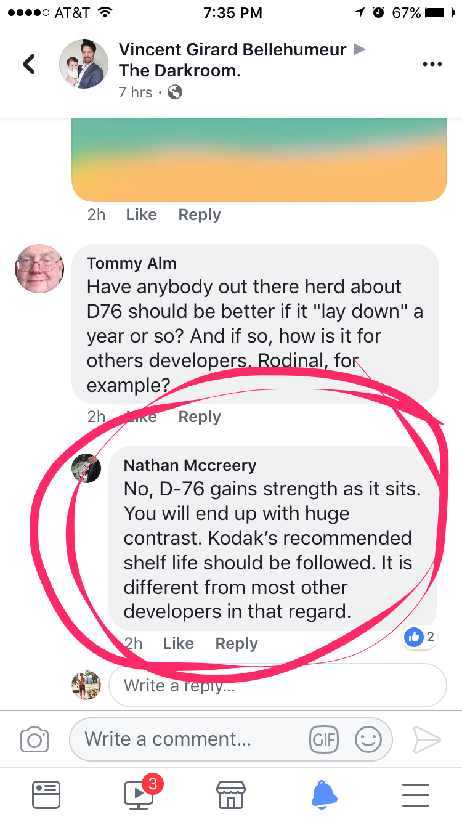Tap the Write a reply field
The image size is (462, 822).
pos(277,685)
